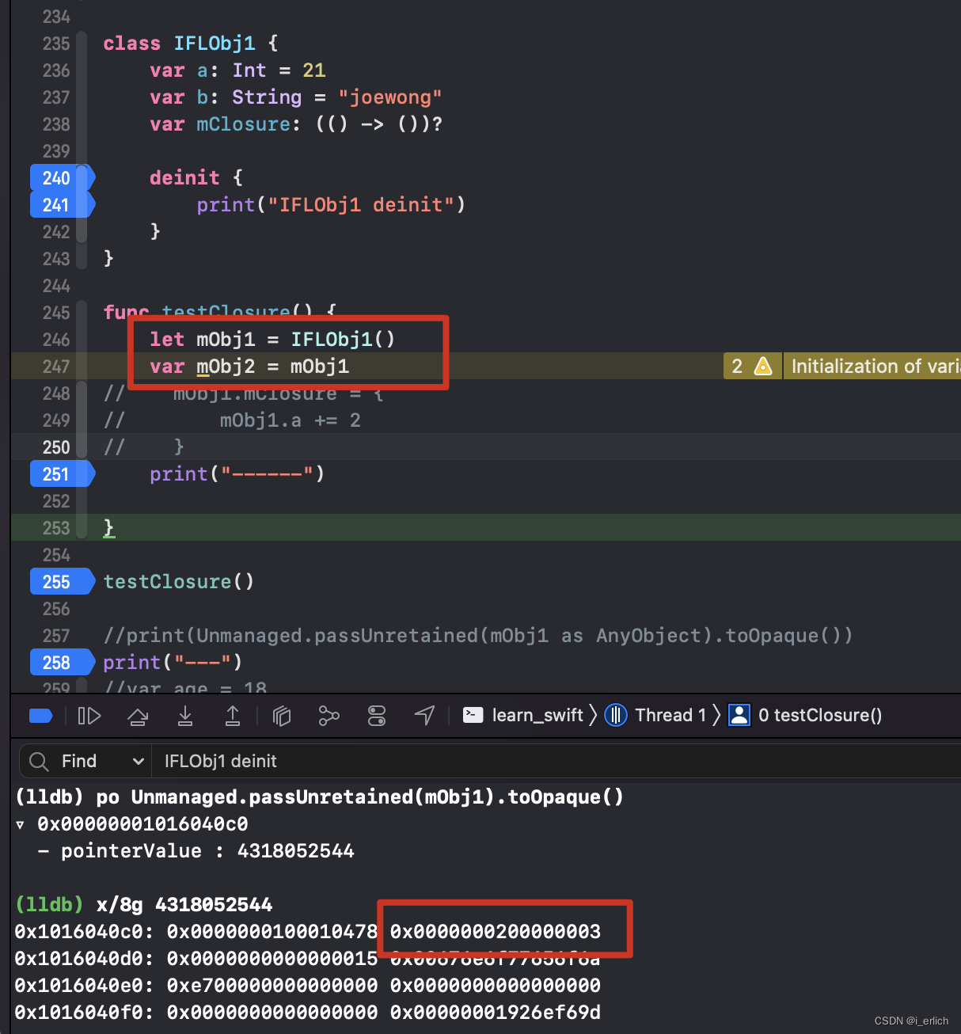Click the Continue program execution button
Screen dimensions: 961x1034
click(x=89, y=716)
